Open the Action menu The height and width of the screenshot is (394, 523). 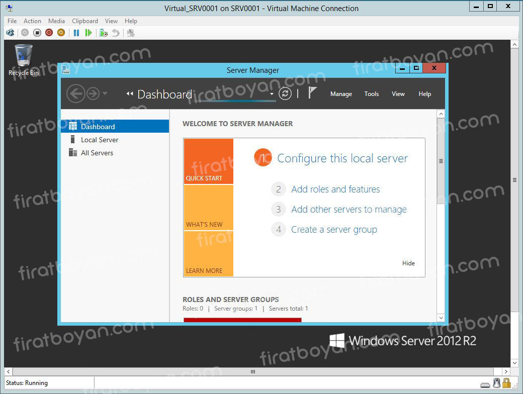(x=32, y=21)
